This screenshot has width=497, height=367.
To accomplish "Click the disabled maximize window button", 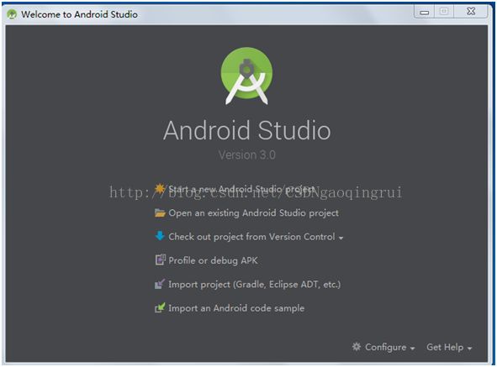I will (x=444, y=12).
